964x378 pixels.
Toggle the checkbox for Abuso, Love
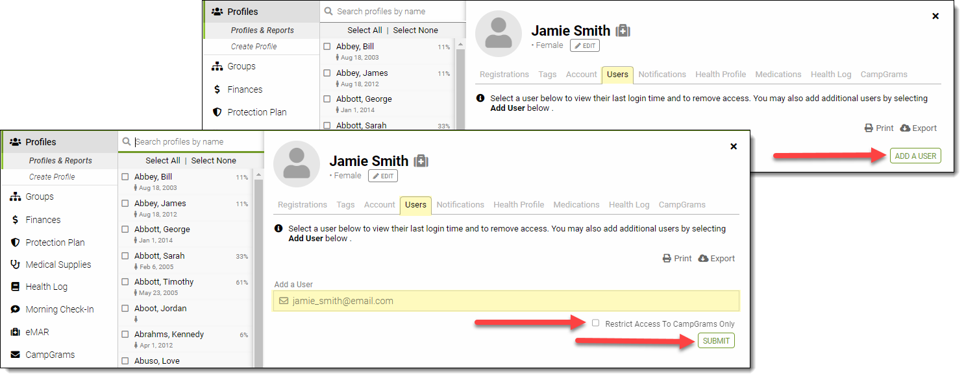tap(125, 361)
